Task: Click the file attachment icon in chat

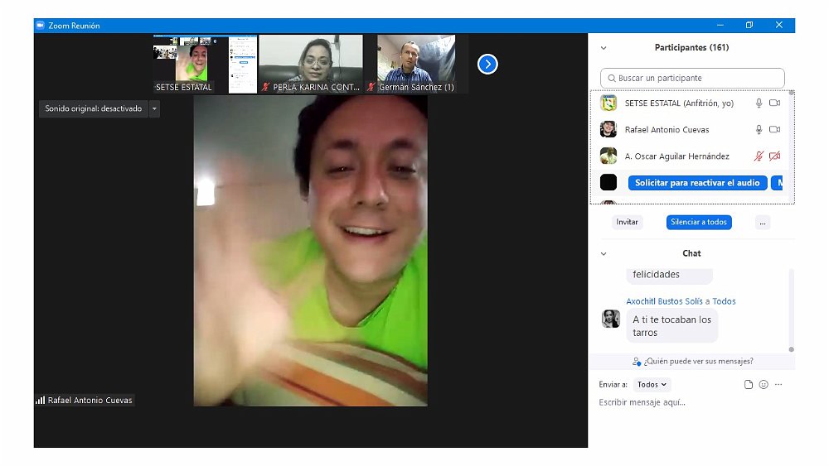Action: (x=748, y=385)
